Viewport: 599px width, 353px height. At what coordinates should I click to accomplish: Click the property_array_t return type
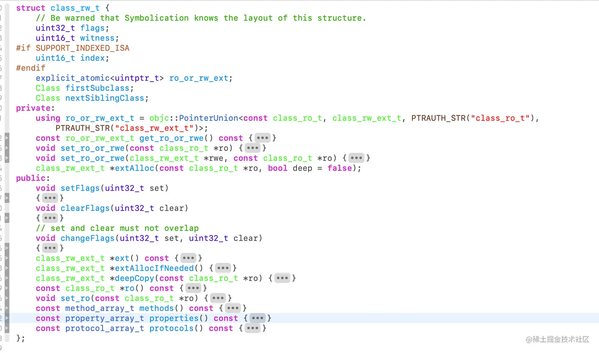105,318
